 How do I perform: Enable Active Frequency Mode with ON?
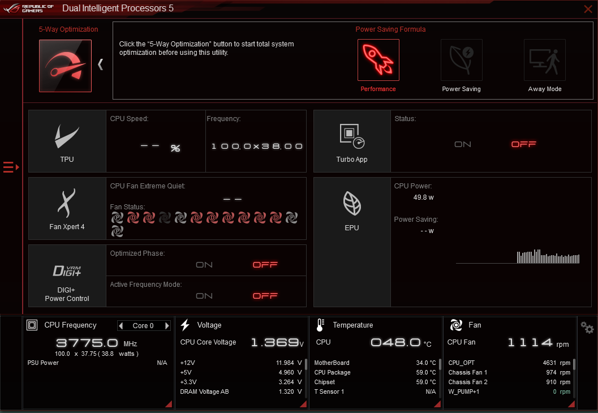click(x=204, y=296)
